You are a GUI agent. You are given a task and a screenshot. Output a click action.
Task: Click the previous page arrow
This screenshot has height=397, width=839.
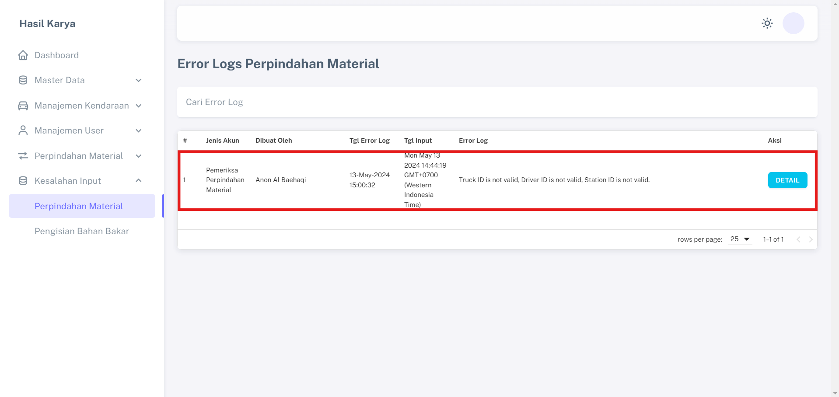point(799,239)
